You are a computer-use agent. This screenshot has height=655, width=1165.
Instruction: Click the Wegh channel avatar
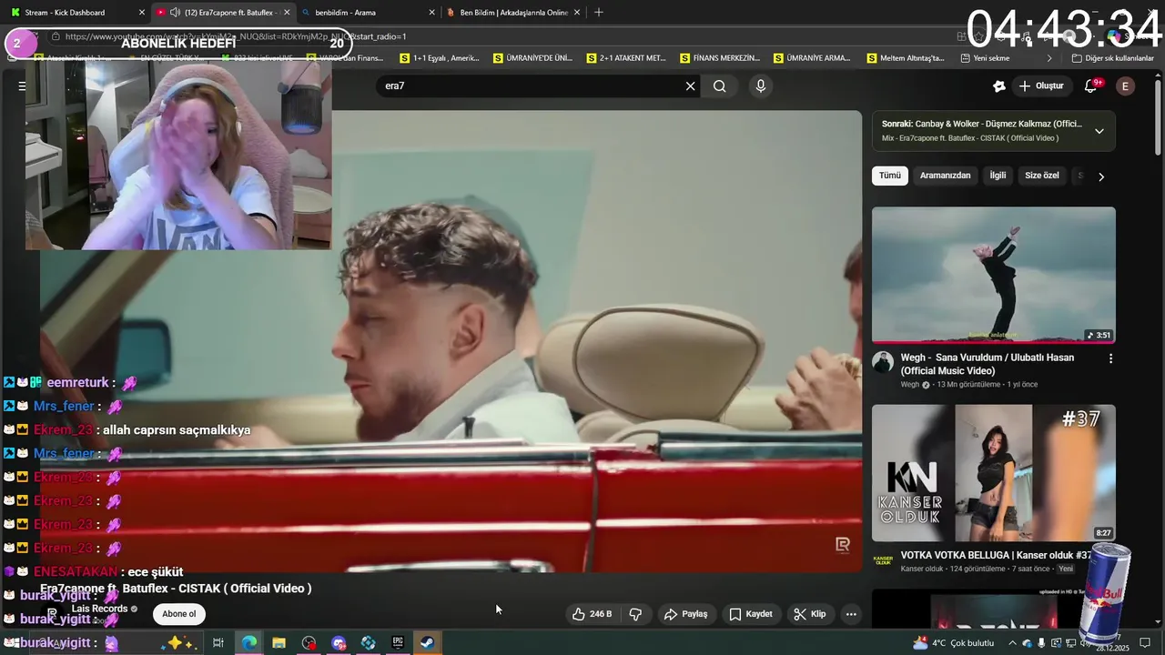(x=882, y=362)
